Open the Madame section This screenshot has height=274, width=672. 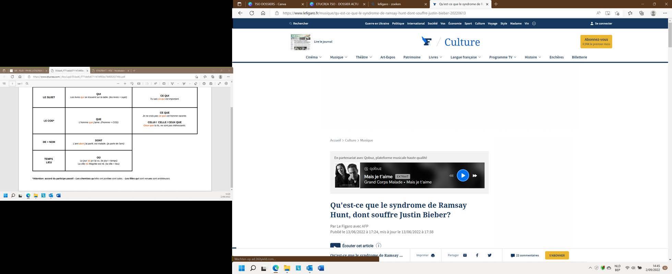tap(516, 23)
